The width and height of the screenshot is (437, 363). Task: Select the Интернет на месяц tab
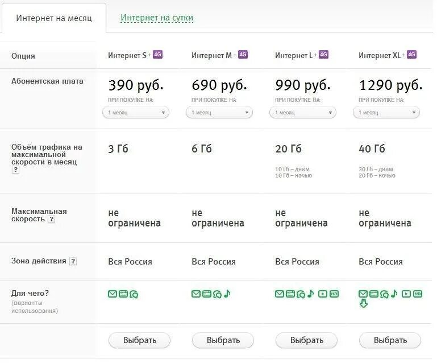[x=53, y=18]
